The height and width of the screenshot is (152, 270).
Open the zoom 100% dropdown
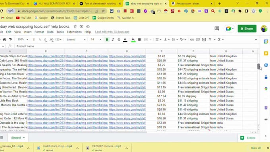point(23,39)
